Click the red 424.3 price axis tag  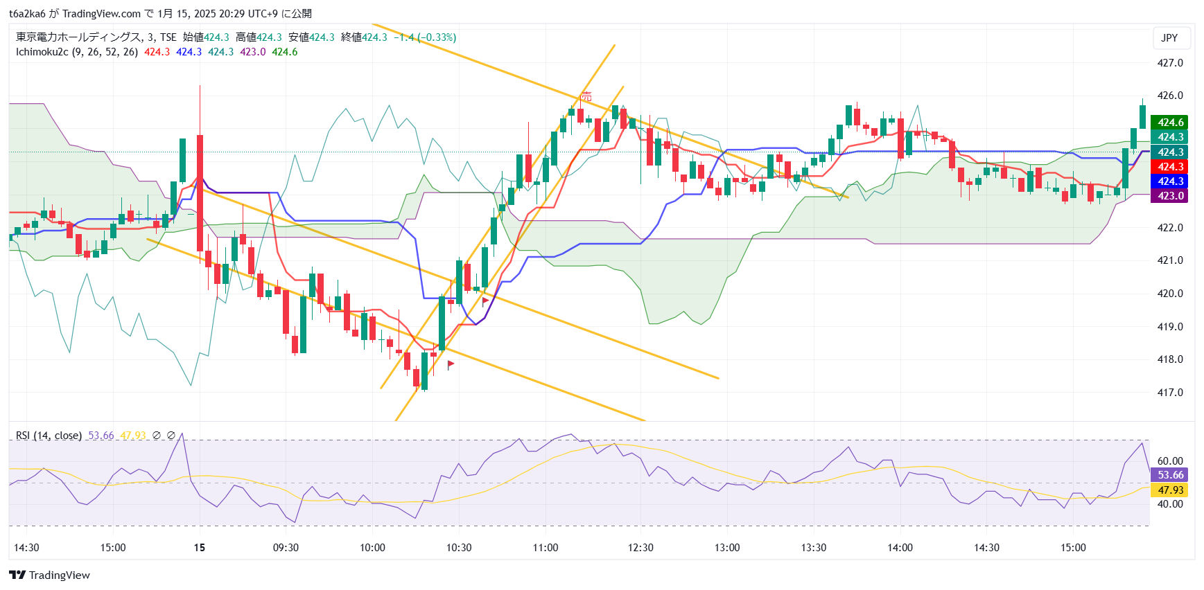point(1170,167)
